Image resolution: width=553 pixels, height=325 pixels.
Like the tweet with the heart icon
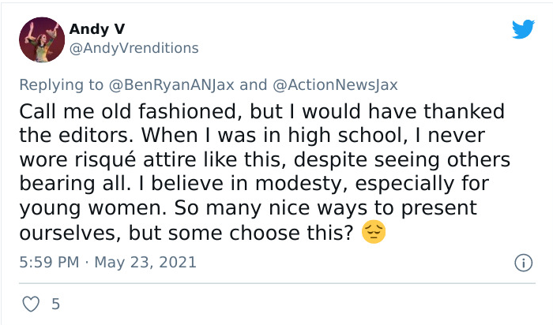coord(32,304)
